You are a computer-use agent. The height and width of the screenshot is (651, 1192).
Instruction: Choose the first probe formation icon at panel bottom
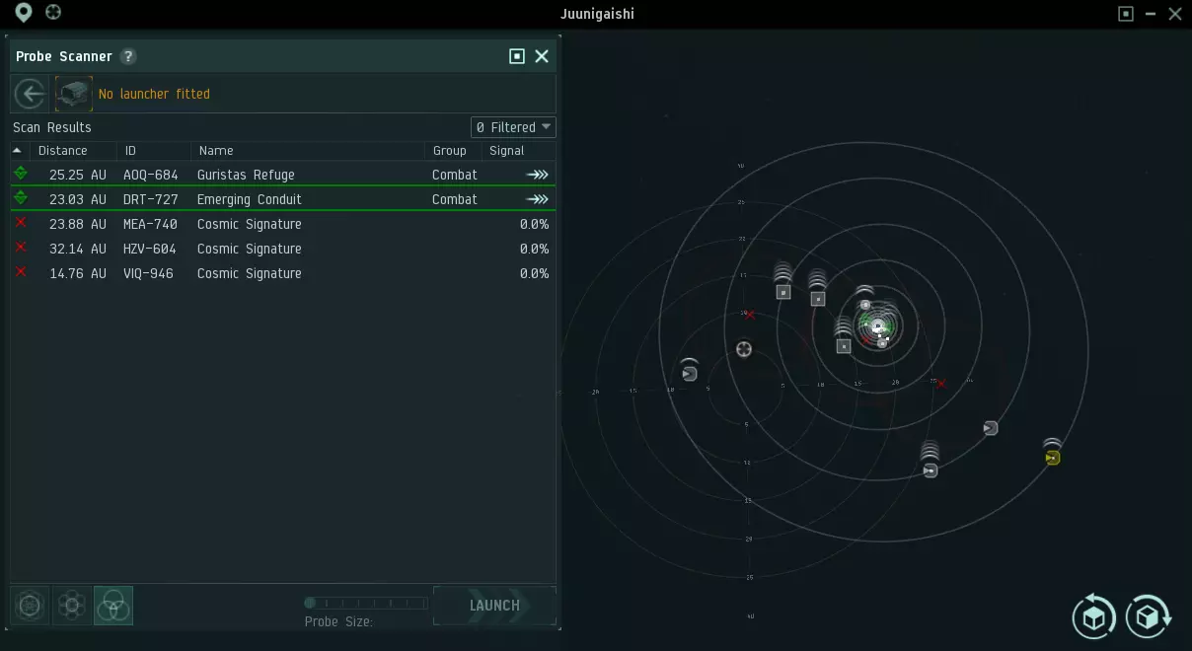click(30, 605)
